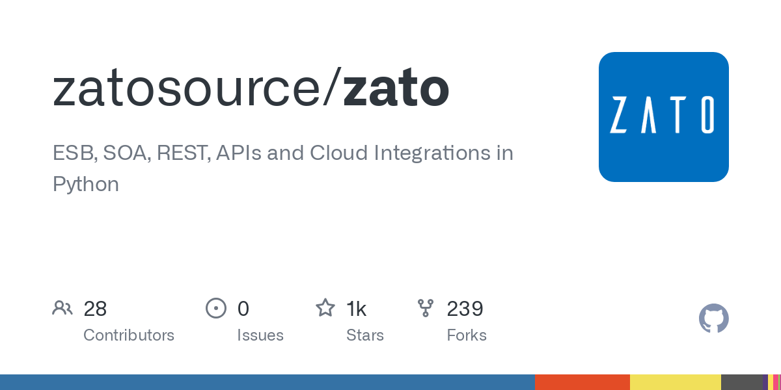Click the Contributors label text
This screenshot has width=781, height=390.
[129, 335]
